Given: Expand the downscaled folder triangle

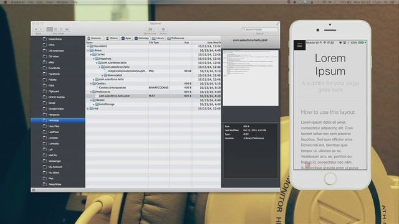Looking at the screenshot, I should [x=102, y=75].
